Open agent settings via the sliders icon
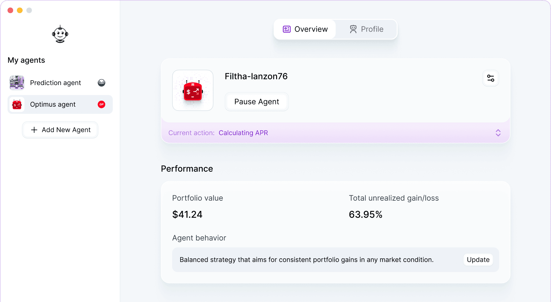The width and height of the screenshot is (551, 302). point(490,78)
